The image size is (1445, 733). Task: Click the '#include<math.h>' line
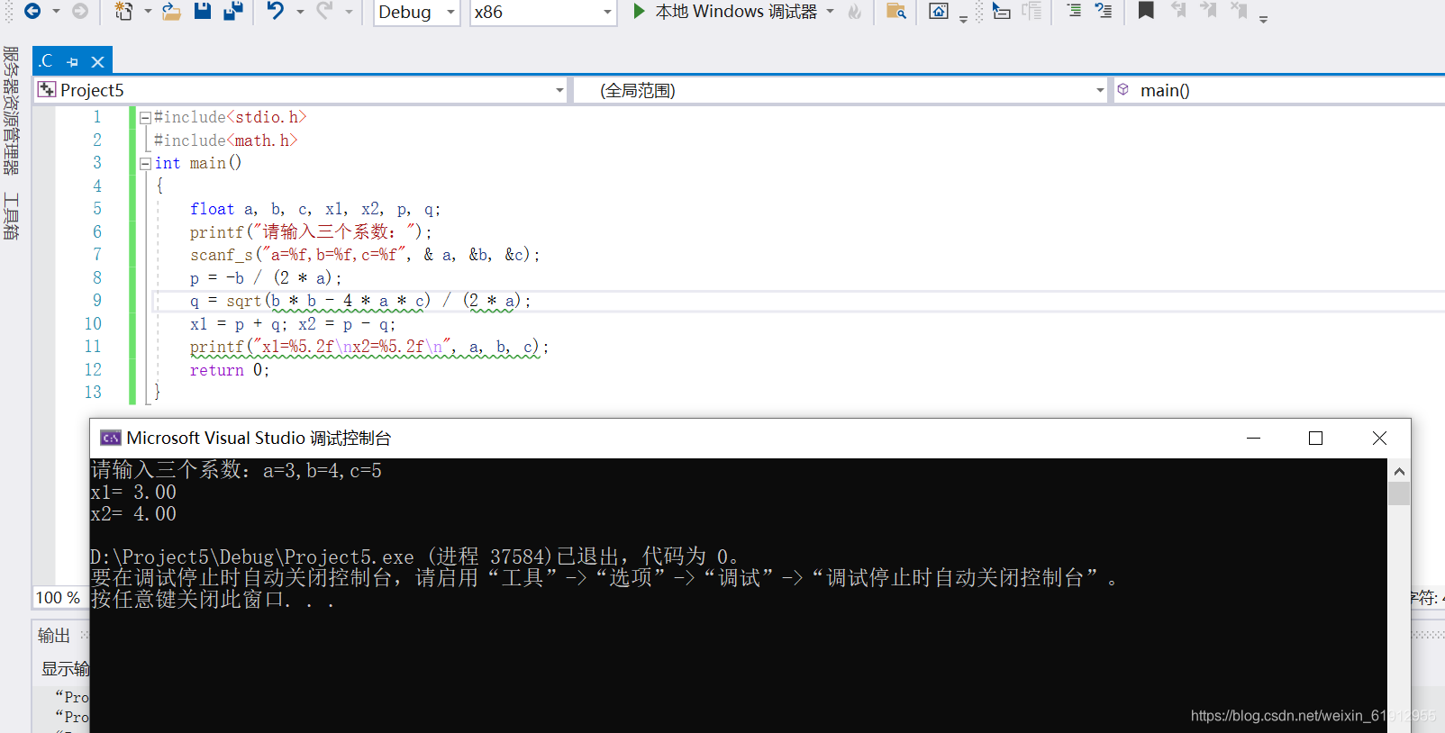pos(225,140)
